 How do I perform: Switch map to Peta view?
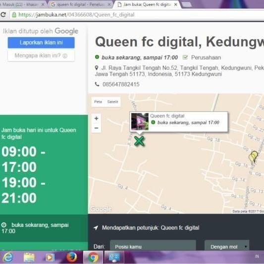coord(98,102)
